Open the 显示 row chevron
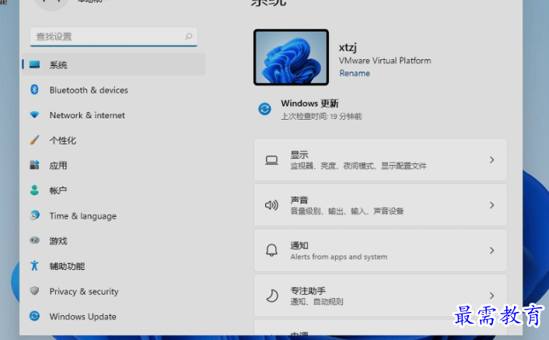 492,160
